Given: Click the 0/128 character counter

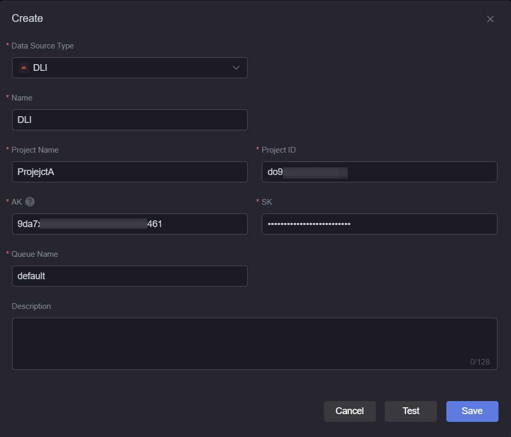Looking at the screenshot, I should click(480, 362).
